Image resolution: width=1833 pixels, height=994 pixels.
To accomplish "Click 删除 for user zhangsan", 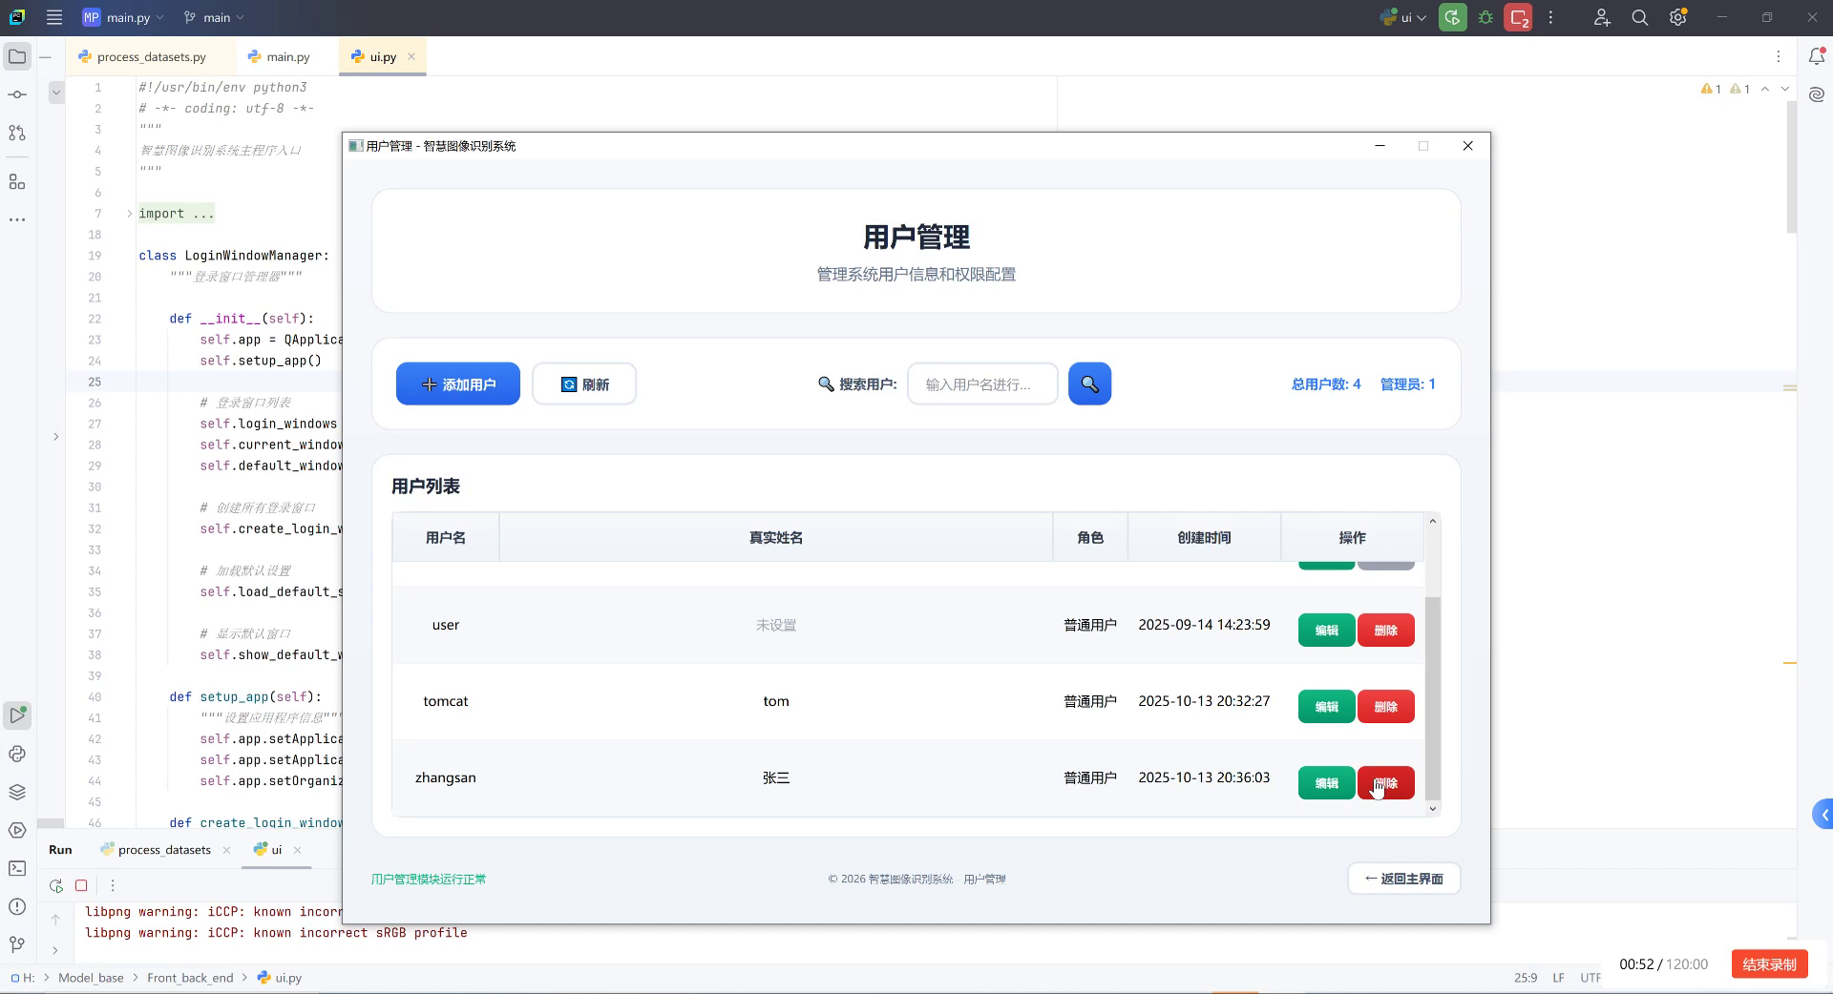I will point(1385,783).
